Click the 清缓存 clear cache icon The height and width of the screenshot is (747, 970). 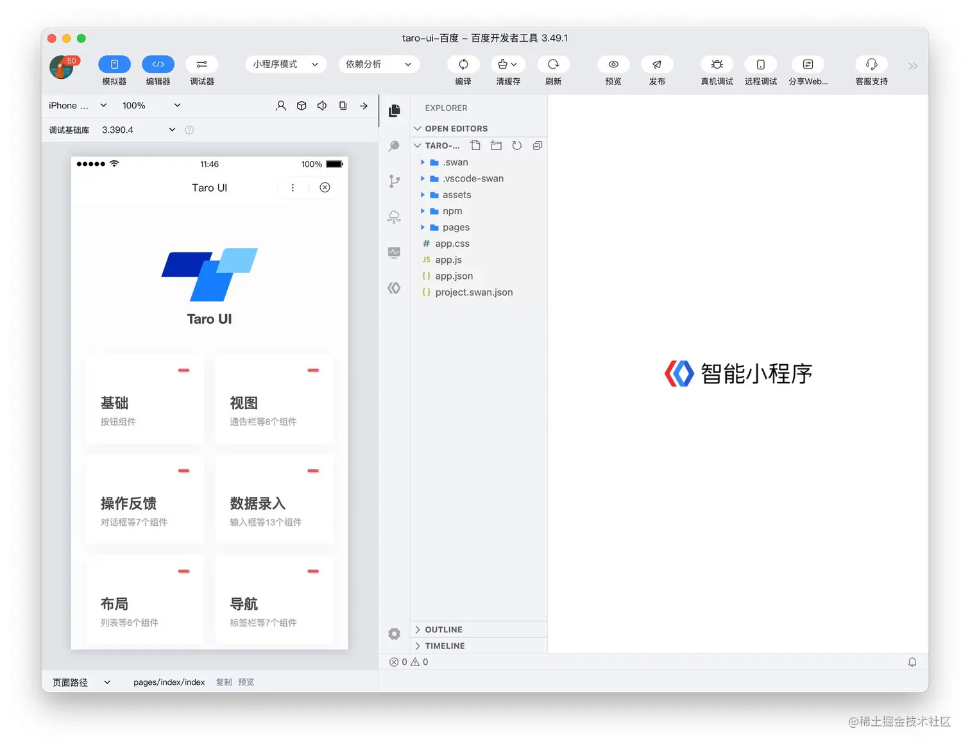coord(508,64)
